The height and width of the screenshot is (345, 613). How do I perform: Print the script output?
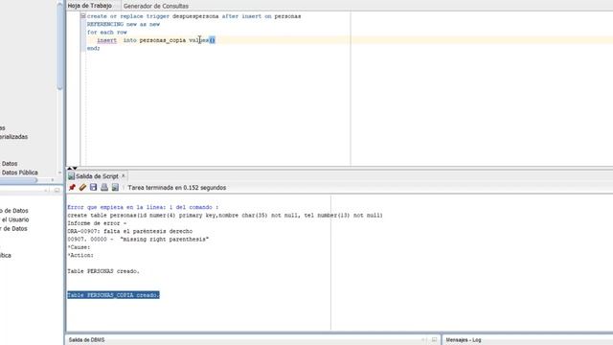click(104, 188)
